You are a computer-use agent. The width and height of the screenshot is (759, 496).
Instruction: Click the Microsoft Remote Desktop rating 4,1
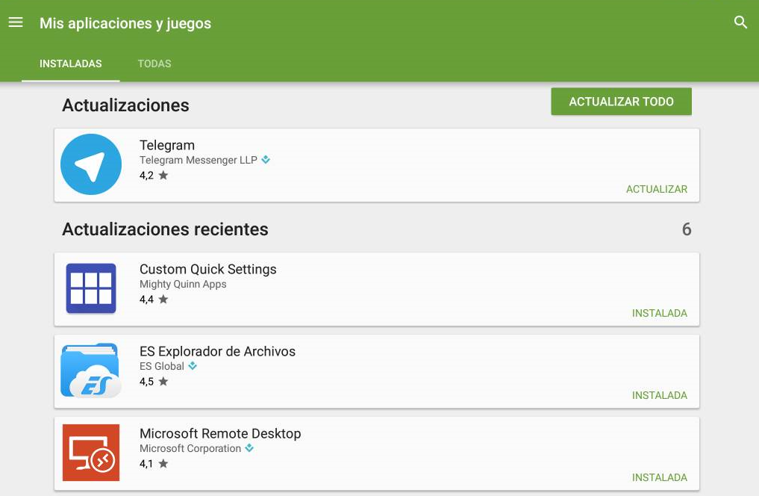[x=146, y=464]
